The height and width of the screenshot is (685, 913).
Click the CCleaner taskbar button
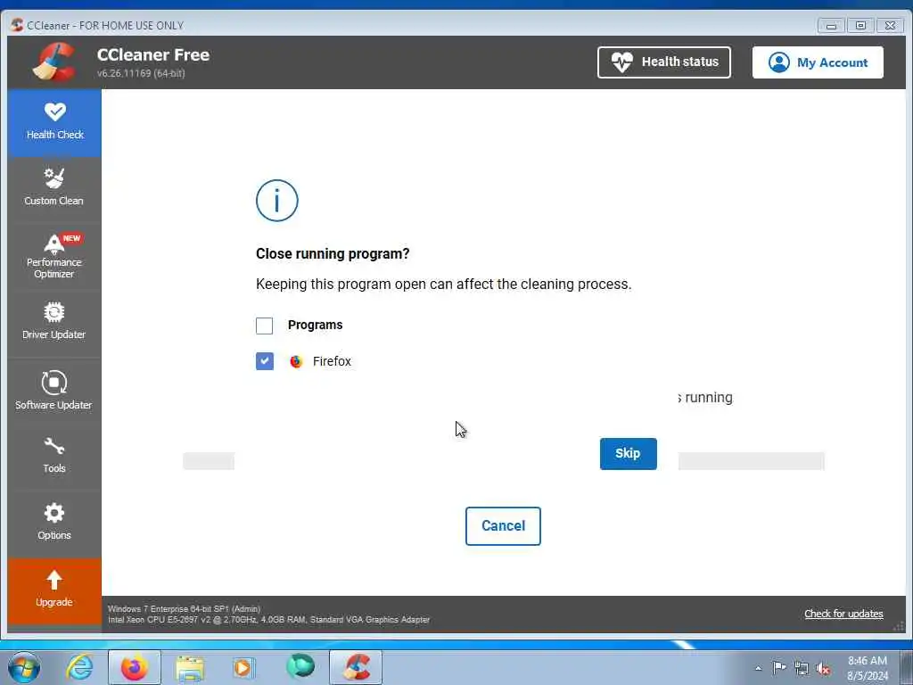(356, 667)
